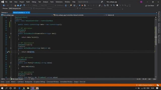
Task: Open the Autos debug window tab
Action: 3,82
